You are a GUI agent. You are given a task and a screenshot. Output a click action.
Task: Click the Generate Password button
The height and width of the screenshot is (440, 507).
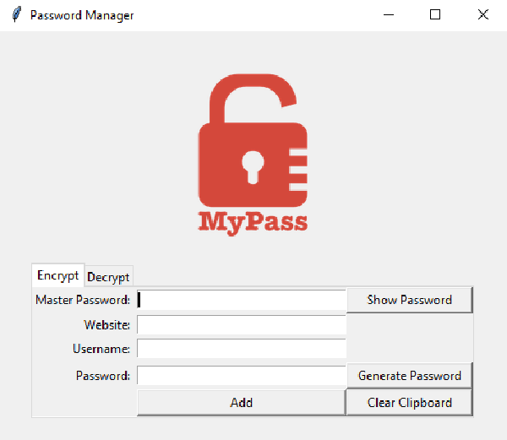[x=410, y=376]
